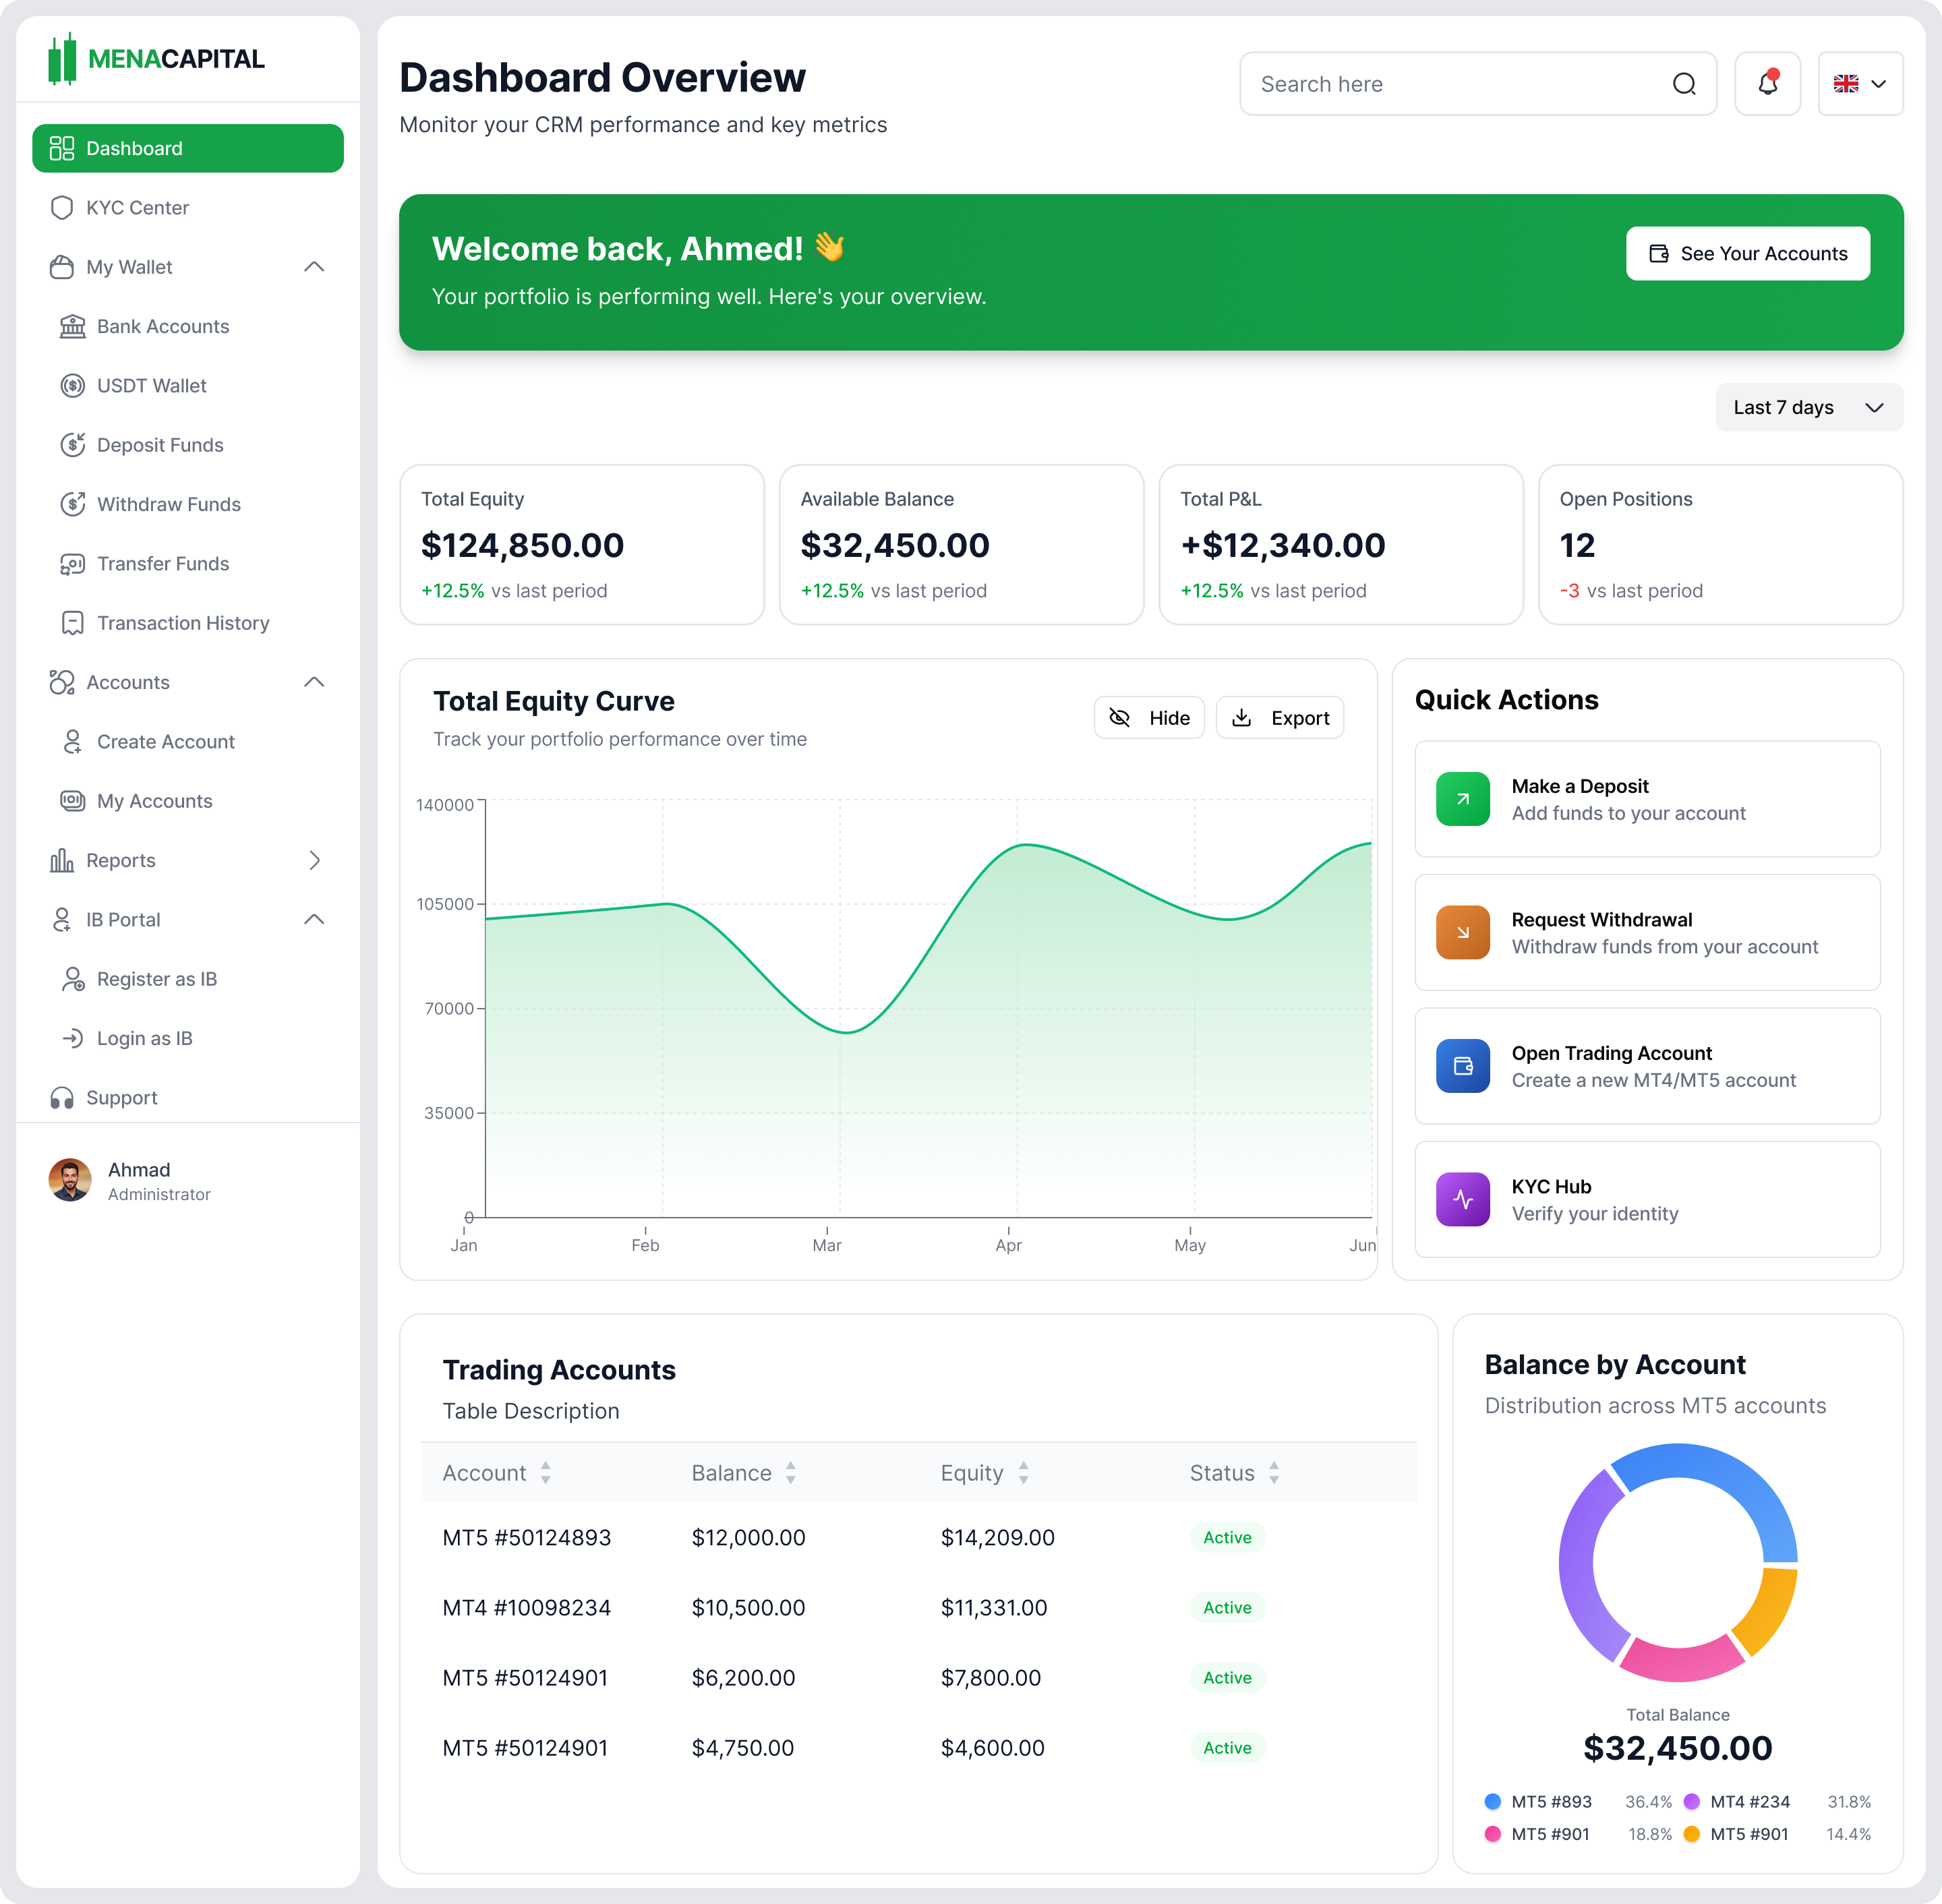Open the Dashboard menu item
Image resolution: width=1942 pixels, height=1904 pixels.
(x=188, y=148)
